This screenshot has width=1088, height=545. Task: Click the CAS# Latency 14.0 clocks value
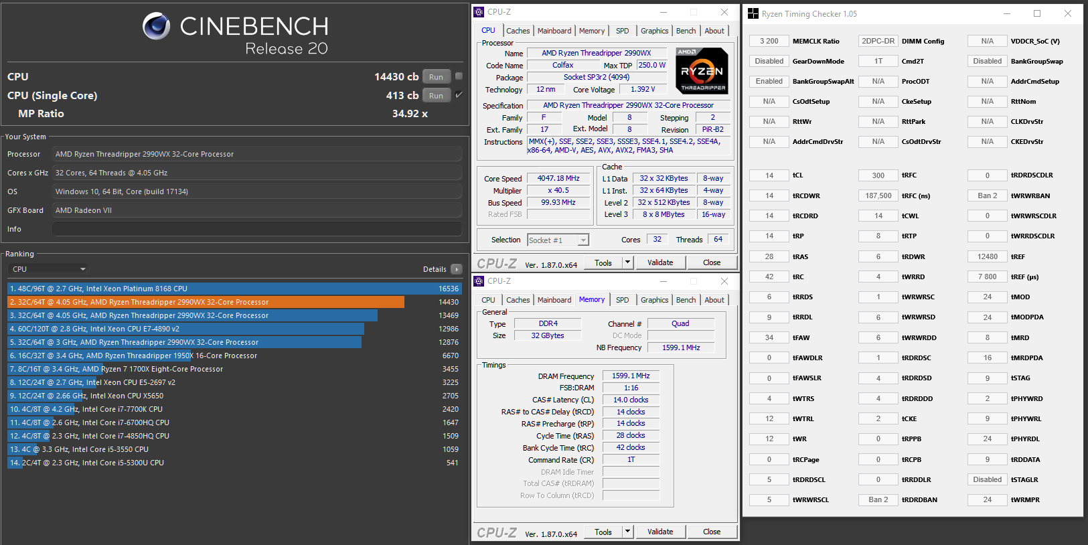tap(631, 400)
